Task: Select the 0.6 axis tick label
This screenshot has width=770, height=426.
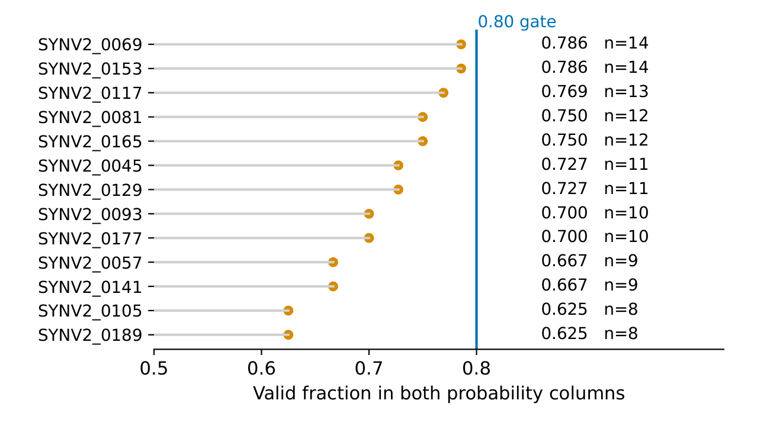Action: 261,369
